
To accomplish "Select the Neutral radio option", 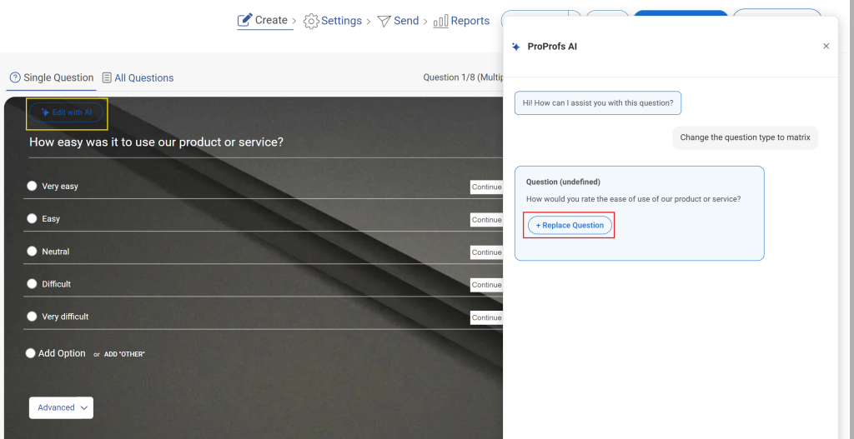I will pyautogui.click(x=32, y=252).
